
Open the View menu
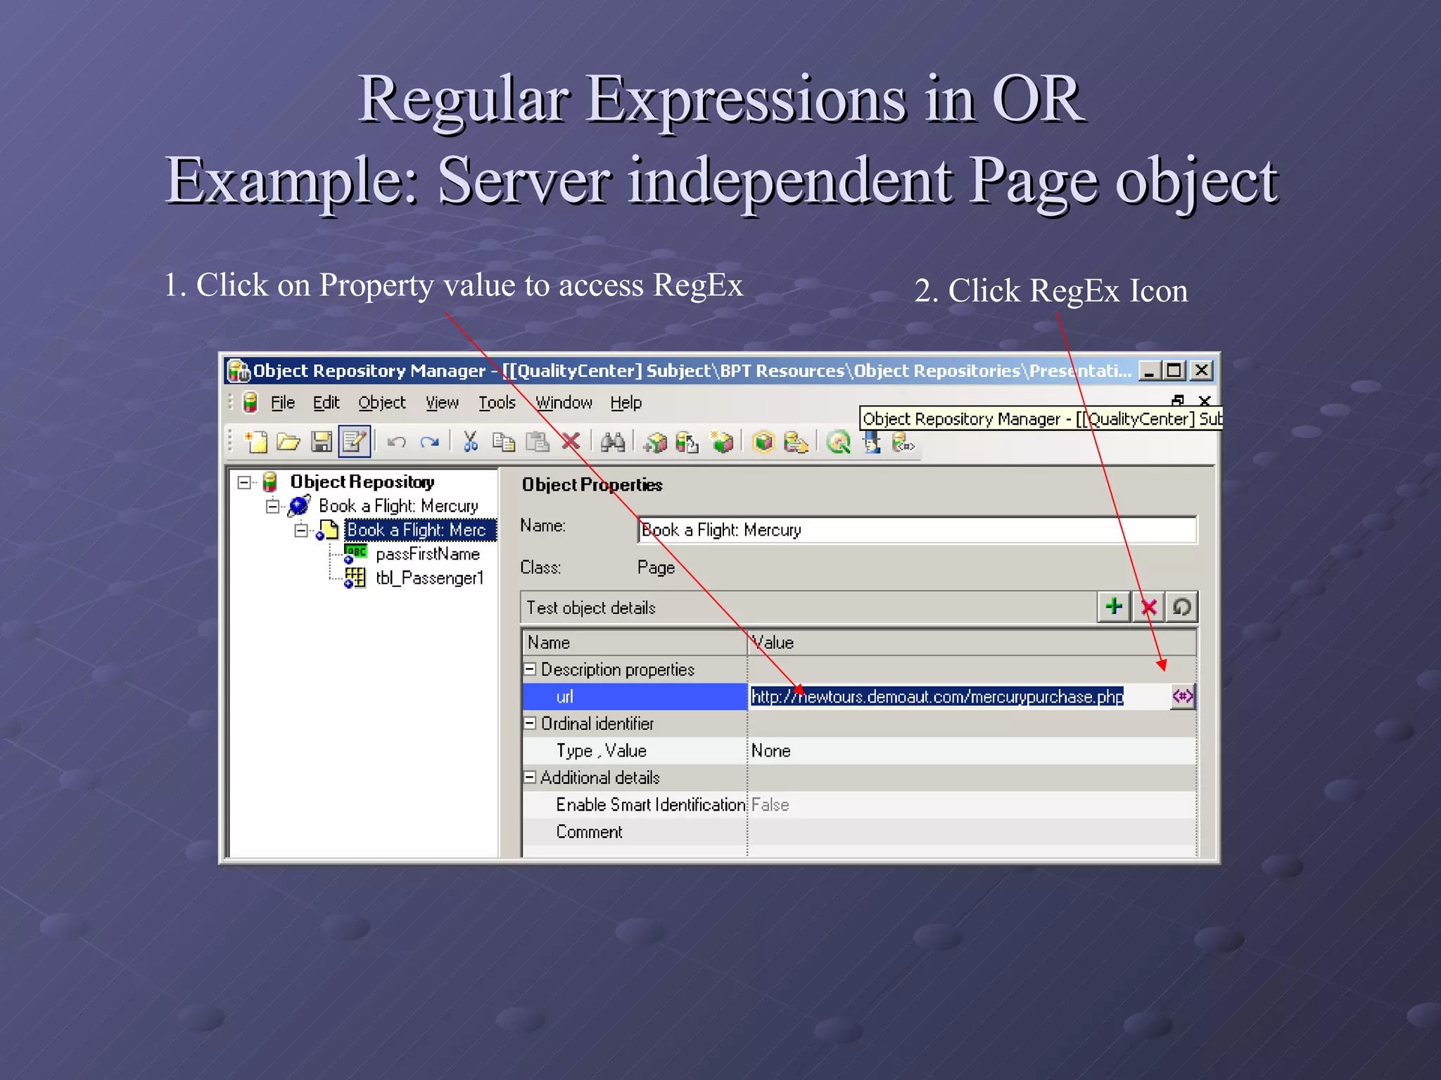(x=442, y=403)
